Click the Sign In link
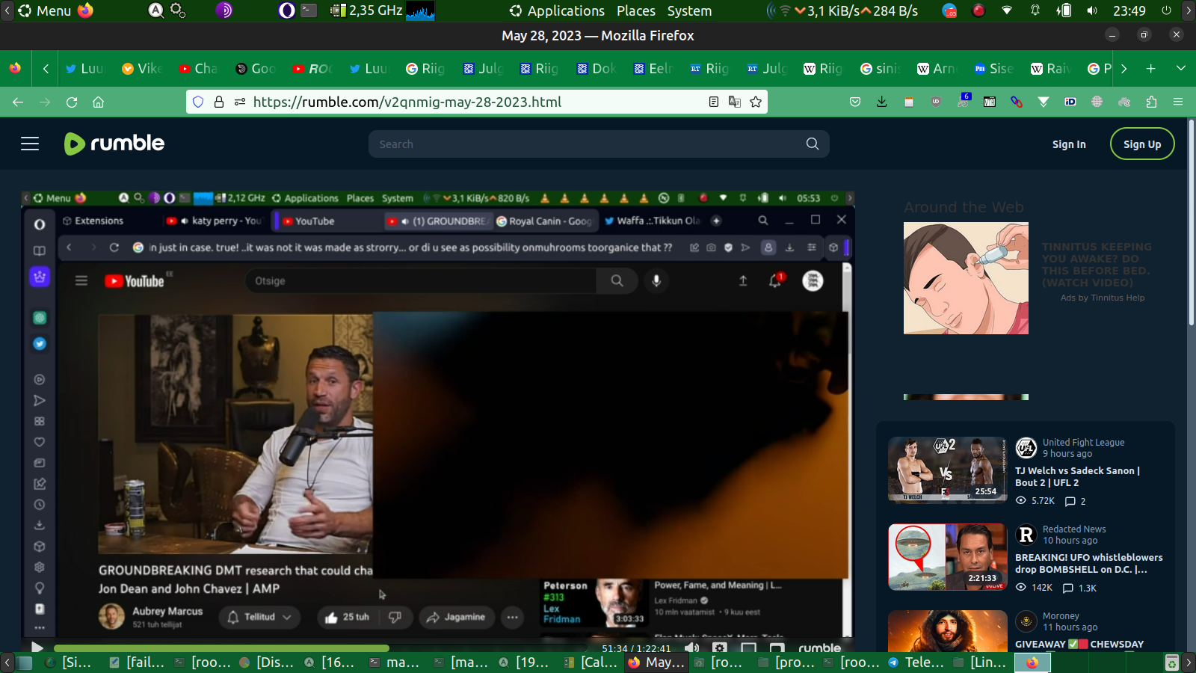The height and width of the screenshot is (673, 1196). [x=1069, y=144]
